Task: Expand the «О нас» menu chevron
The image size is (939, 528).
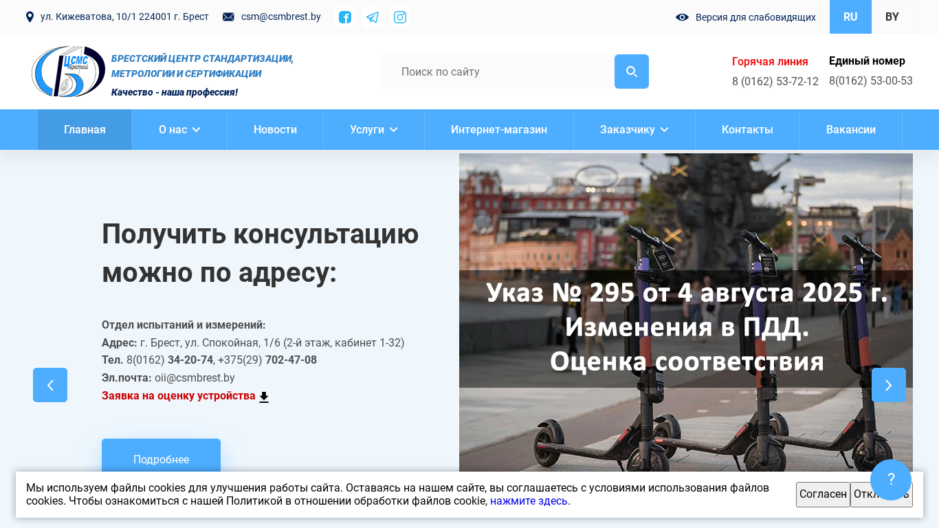Action: (x=196, y=129)
